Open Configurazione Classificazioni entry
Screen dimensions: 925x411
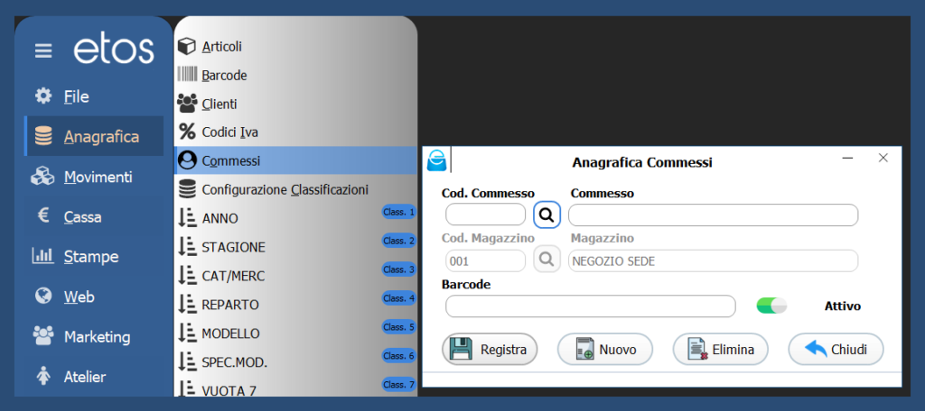(295, 189)
